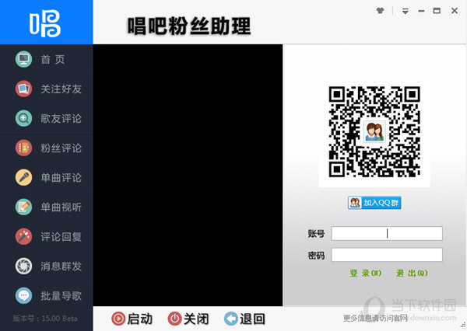Viewport: 467px width, 331px height.
Task: Focus the 账号 account input field
Action: 387,233
